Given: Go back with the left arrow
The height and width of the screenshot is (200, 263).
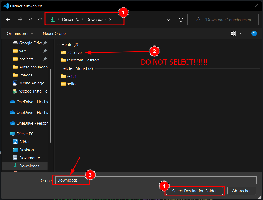Looking at the screenshot, I should point(8,20).
